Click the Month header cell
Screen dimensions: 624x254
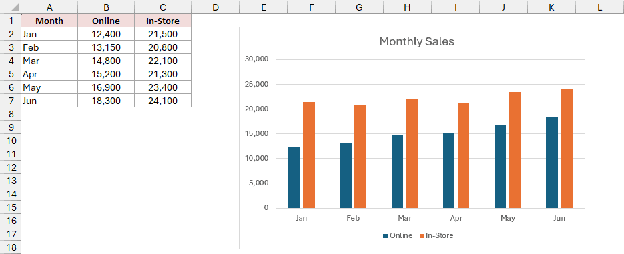click(49, 21)
